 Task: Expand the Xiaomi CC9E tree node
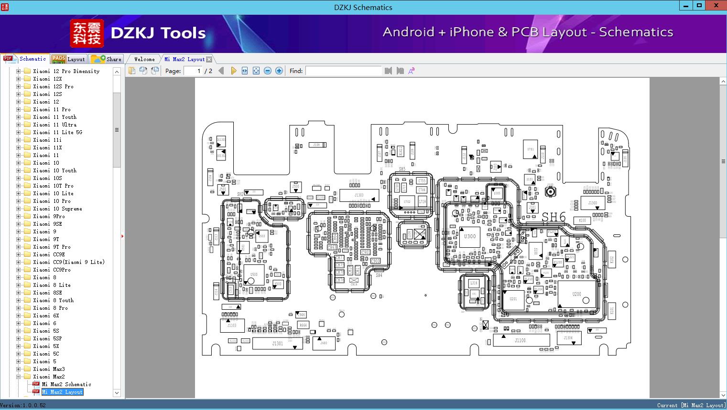pos(18,254)
